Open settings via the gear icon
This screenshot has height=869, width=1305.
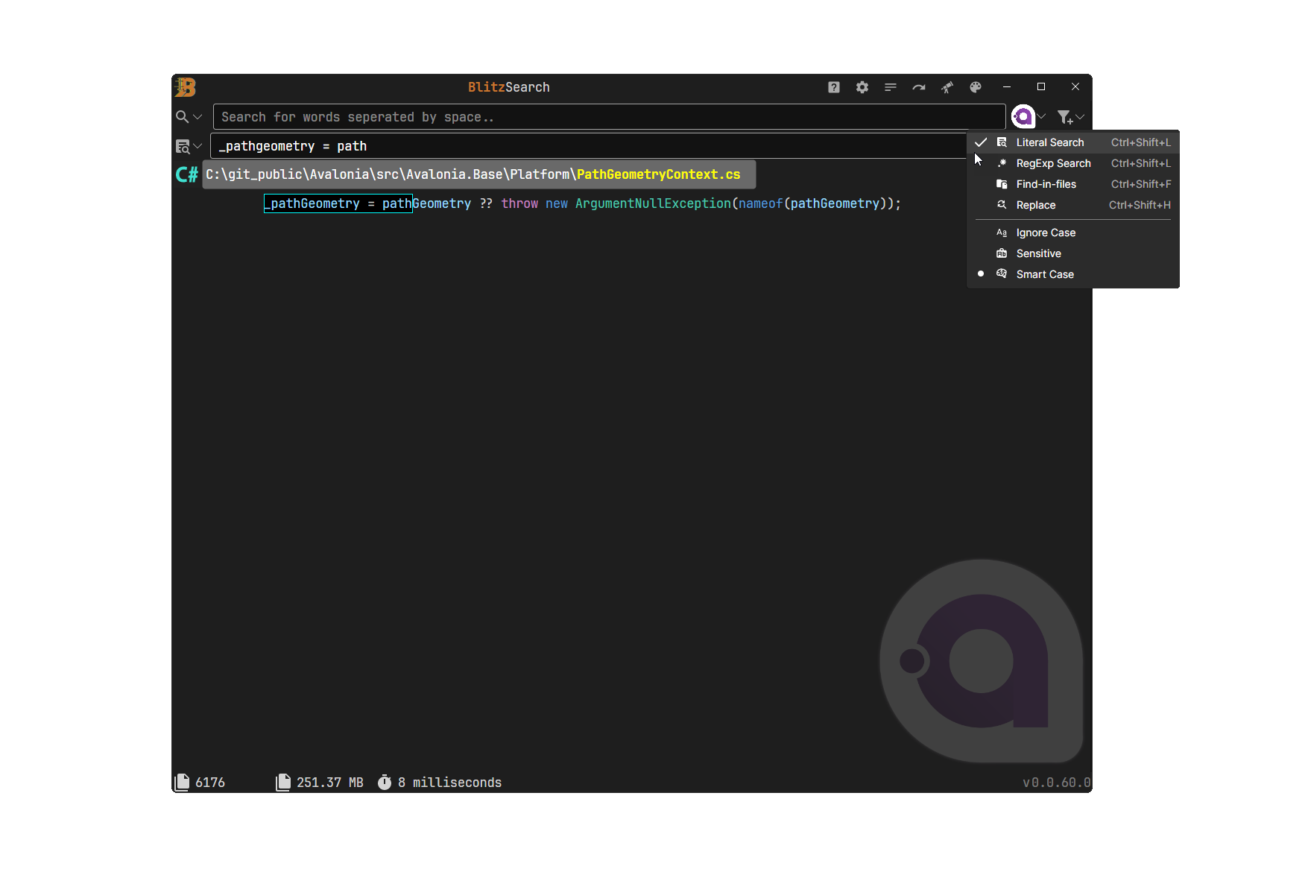[862, 87]
